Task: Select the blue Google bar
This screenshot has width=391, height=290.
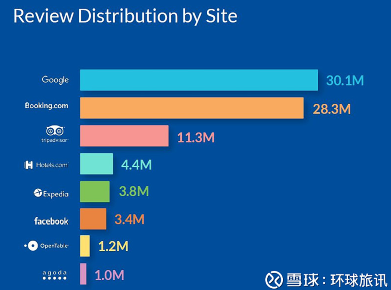Action: tap(199, 80)
